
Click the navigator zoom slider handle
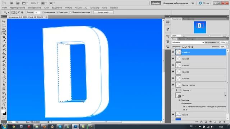coord(210,36)
